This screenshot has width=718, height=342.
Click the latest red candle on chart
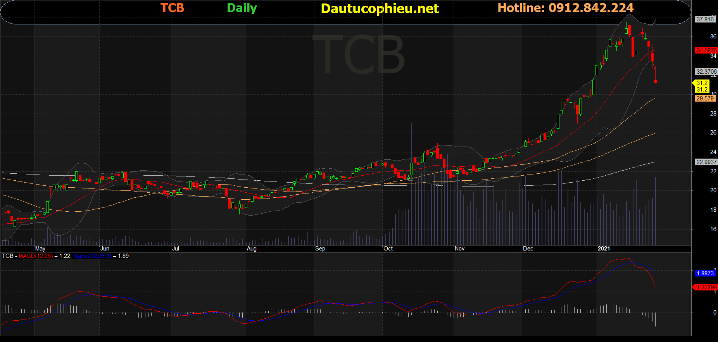tap(655, 81)
